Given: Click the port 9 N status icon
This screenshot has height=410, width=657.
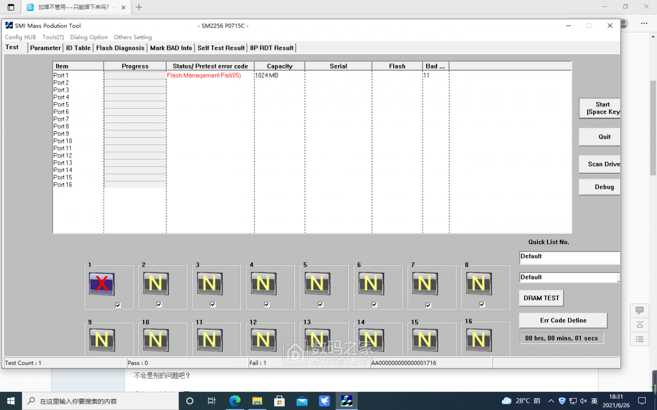Looking at the screenshot, I should click(x=102, y=341).
